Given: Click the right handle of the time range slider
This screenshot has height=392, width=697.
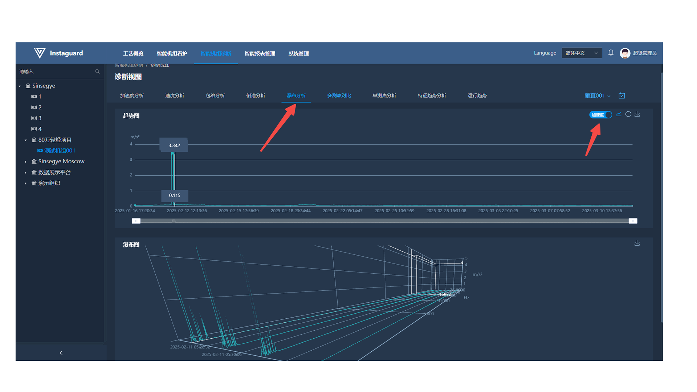Looking at the screenshot, I should click(633, 221).
